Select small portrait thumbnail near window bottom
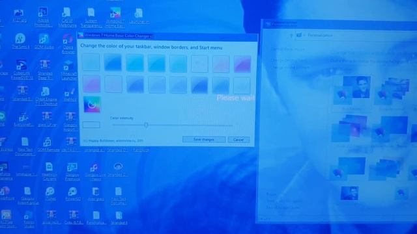Screen dimensions: 417x234 pyautogui.click(x=349, y=193)
